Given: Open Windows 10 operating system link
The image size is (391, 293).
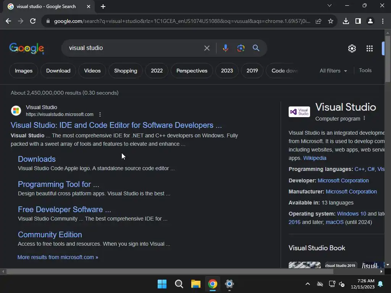Looking at the screenshot, I should pyautogui.click(x=352, y=214).
